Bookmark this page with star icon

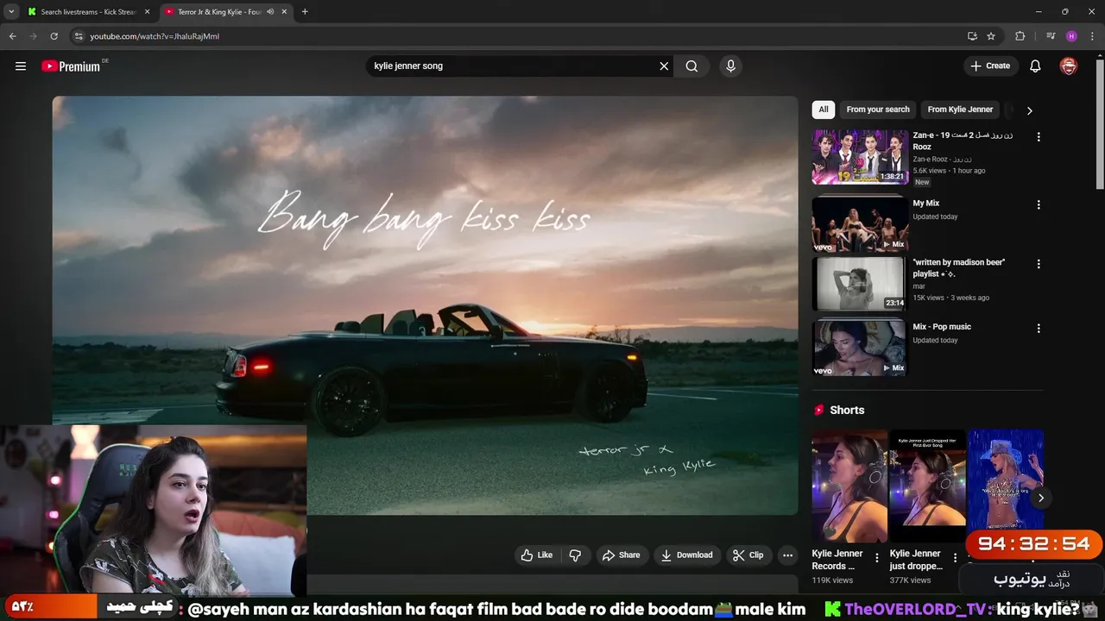coord(991,36)
